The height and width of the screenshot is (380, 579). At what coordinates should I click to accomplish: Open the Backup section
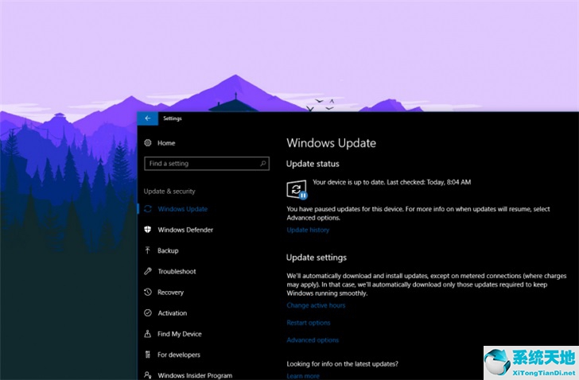click(x=168, y=250)
